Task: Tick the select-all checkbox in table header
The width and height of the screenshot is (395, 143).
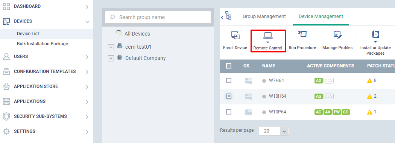Action: pyautogui.click(x=228, y=66)
